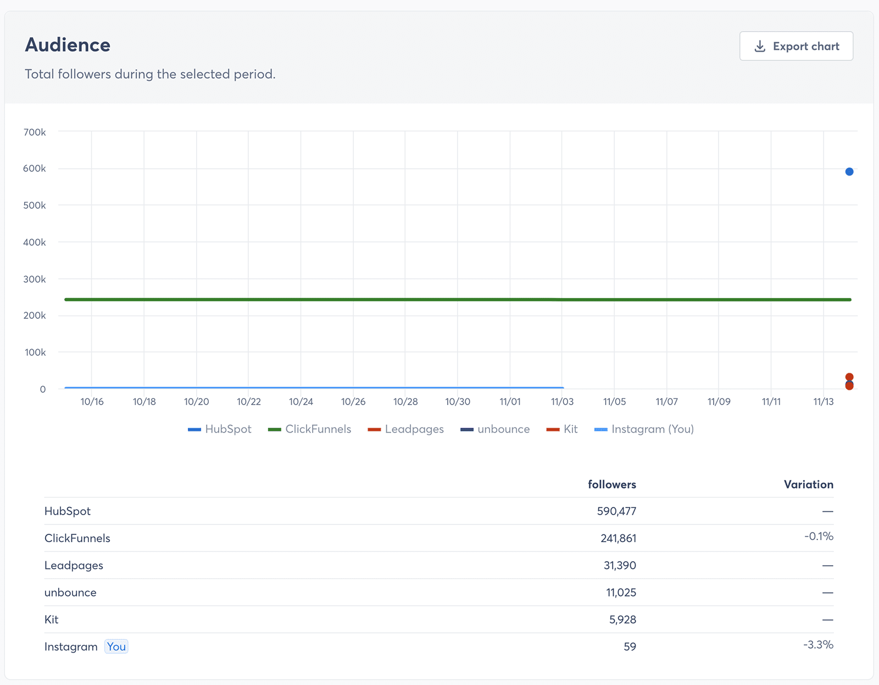The height and width of the screenshot is (685, 879).
Task: Click the HubSpot blue data point
Action: [x=849, y=172]
